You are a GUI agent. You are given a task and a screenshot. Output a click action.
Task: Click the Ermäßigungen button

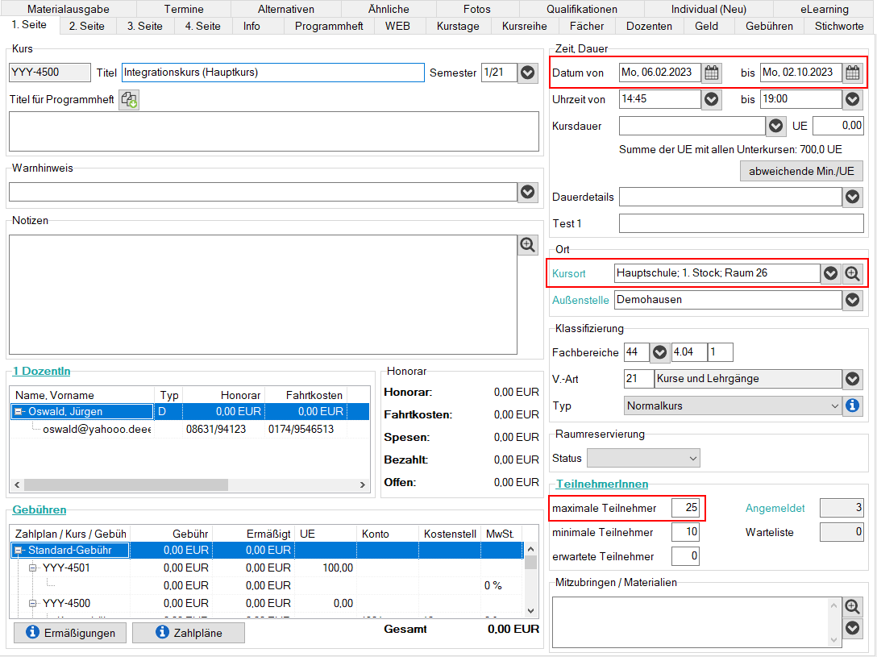(70, 633)
